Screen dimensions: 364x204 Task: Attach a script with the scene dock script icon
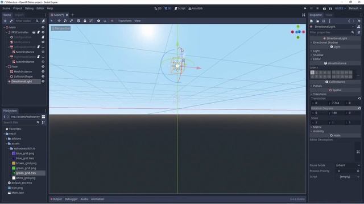(x=43, y=21)
